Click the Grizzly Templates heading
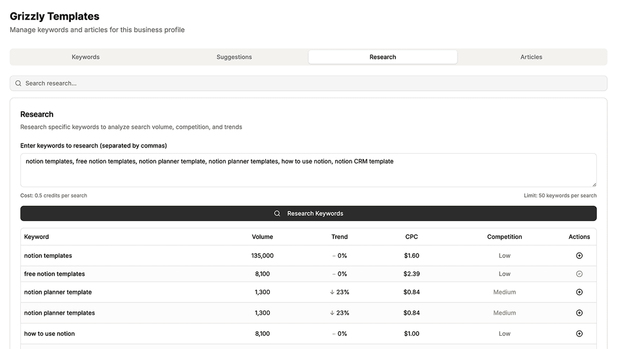This screenshot has width=621, height=349. 55,16
